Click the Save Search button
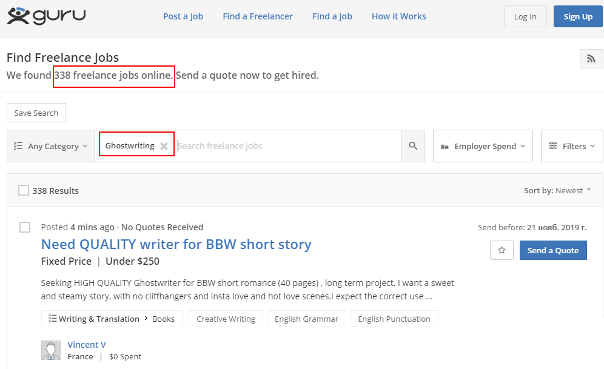The width and height of the screenshot is (604, 369). [36, 113]
